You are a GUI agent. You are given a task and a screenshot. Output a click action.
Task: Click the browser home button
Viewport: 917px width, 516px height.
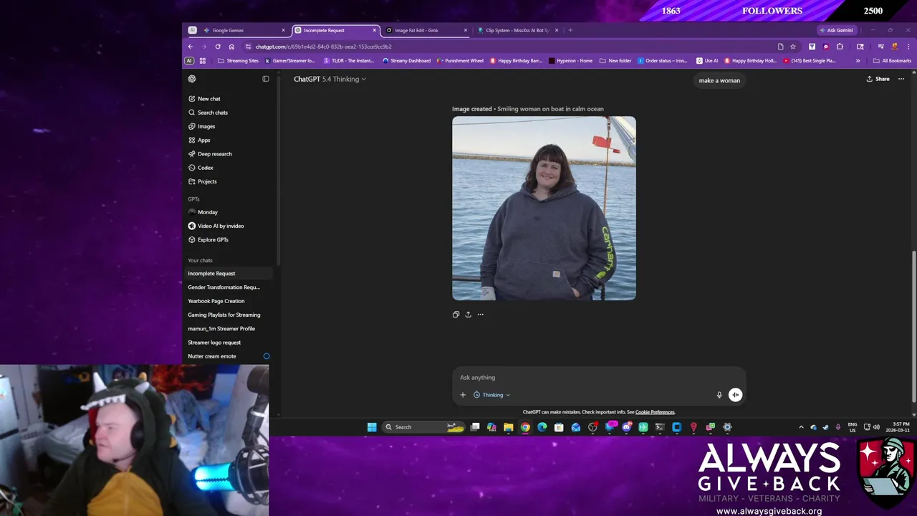[231, 47]
